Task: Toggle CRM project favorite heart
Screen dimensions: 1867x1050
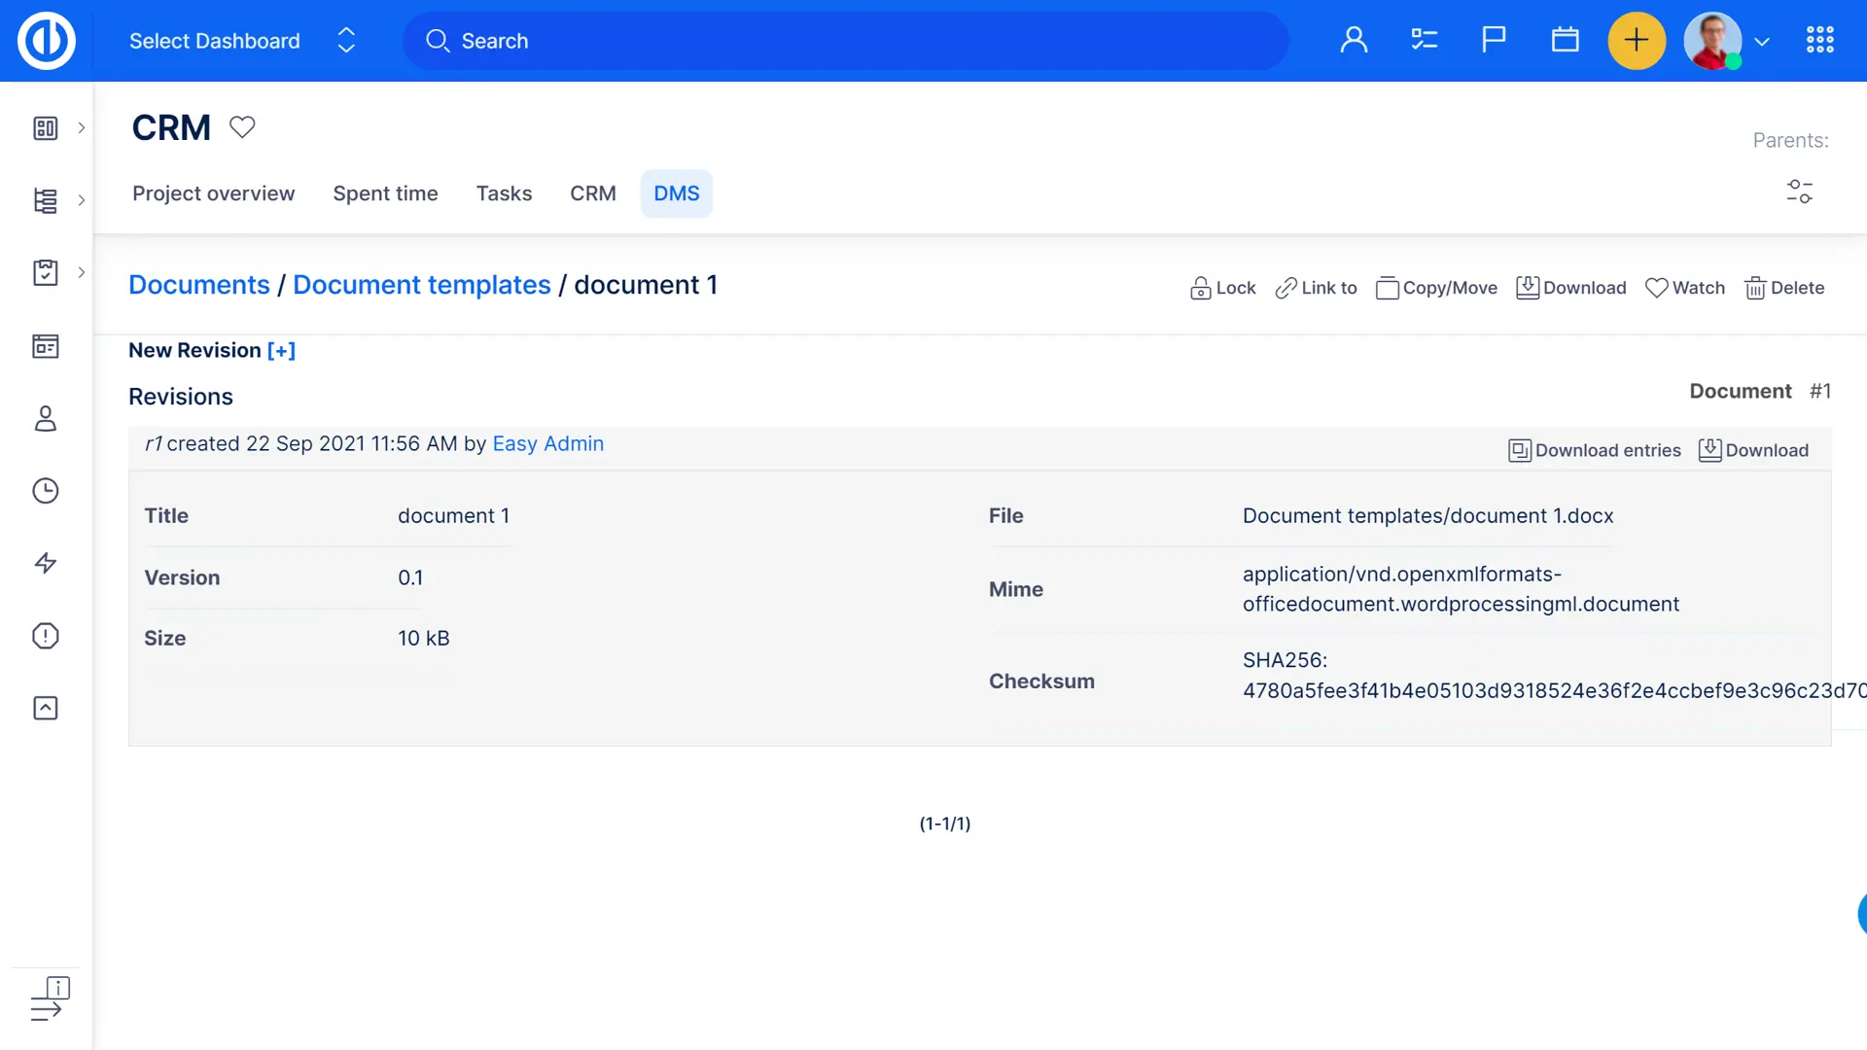Action: (x=242, y=127)
